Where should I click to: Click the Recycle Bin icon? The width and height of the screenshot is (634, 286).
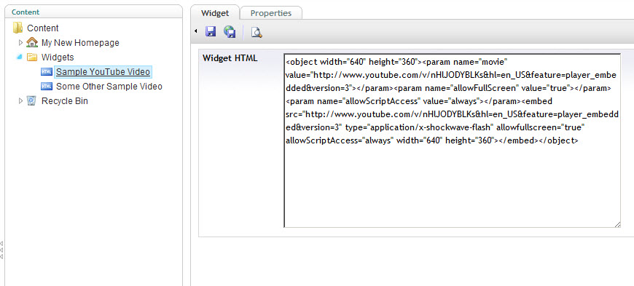click(x=31, y=100)
